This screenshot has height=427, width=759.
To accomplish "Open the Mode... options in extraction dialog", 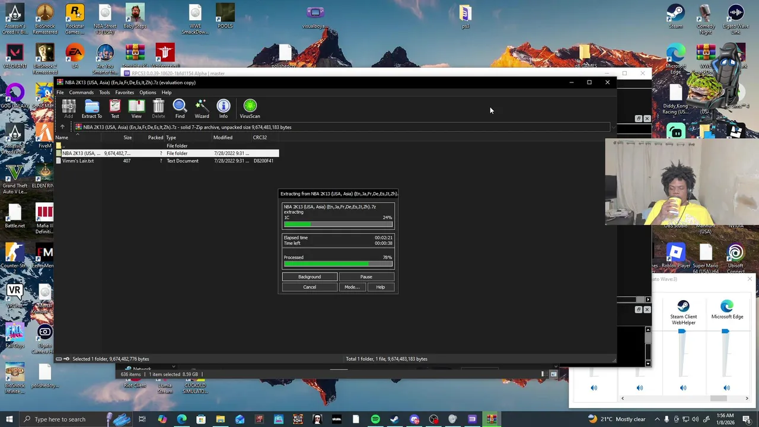I will (x=352, y=287).
